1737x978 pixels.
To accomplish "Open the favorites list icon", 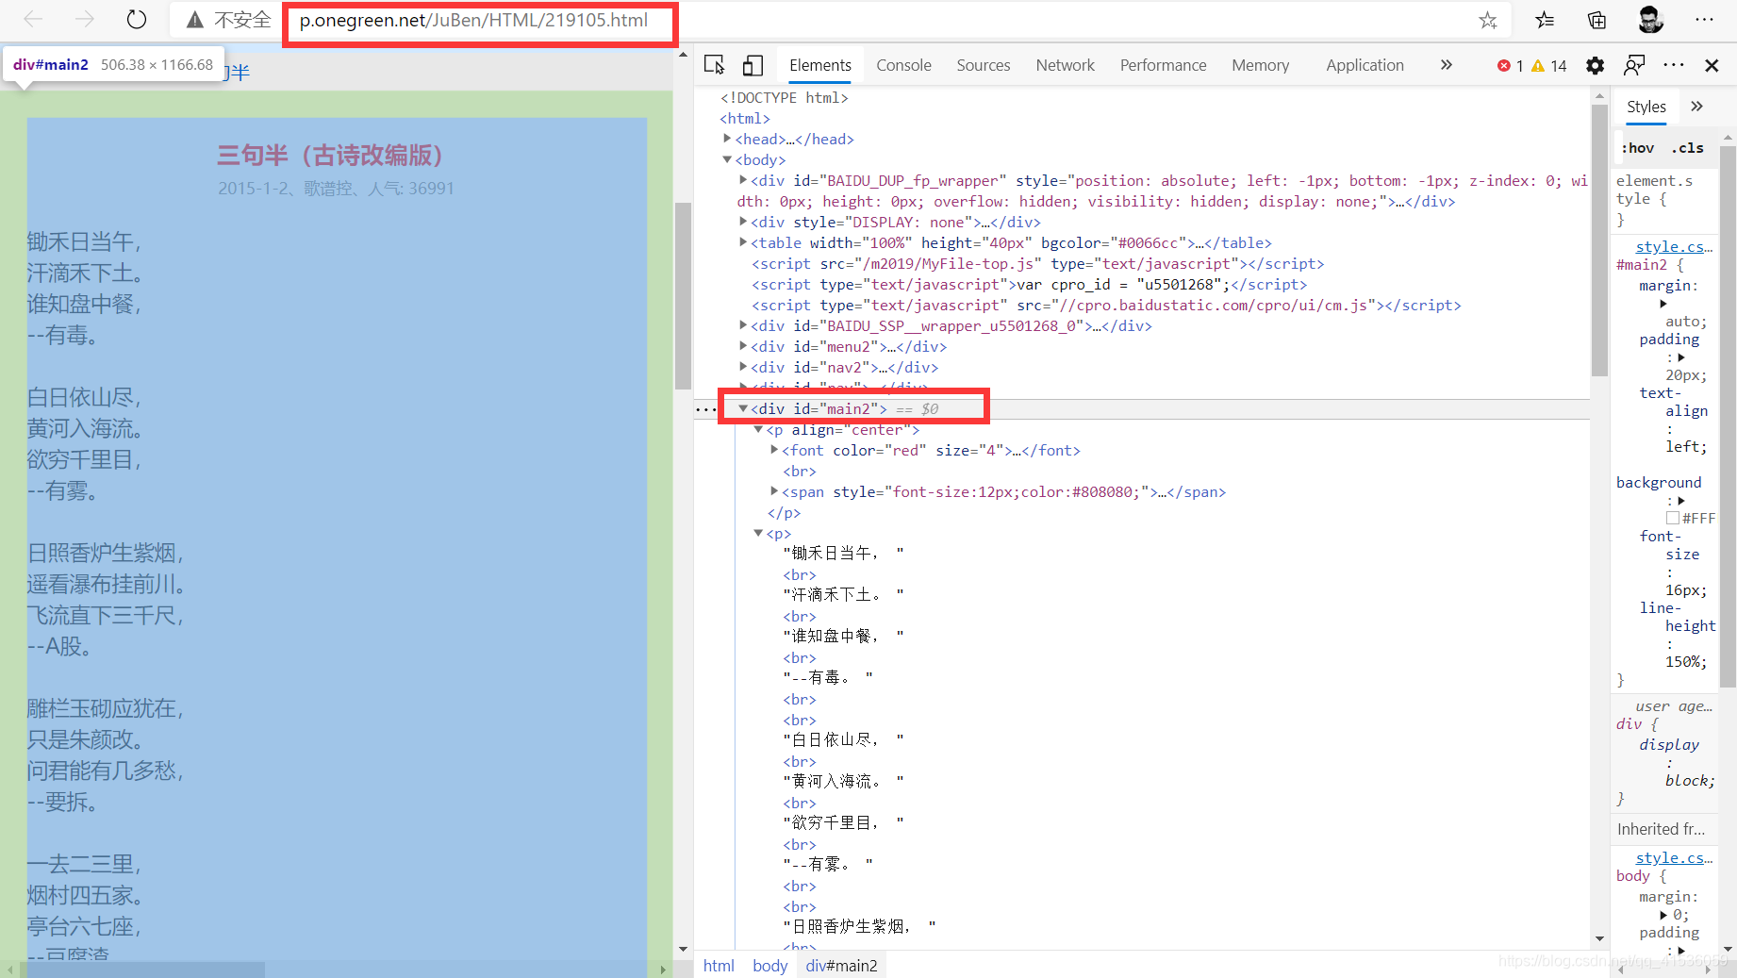I will point(1545,20).
